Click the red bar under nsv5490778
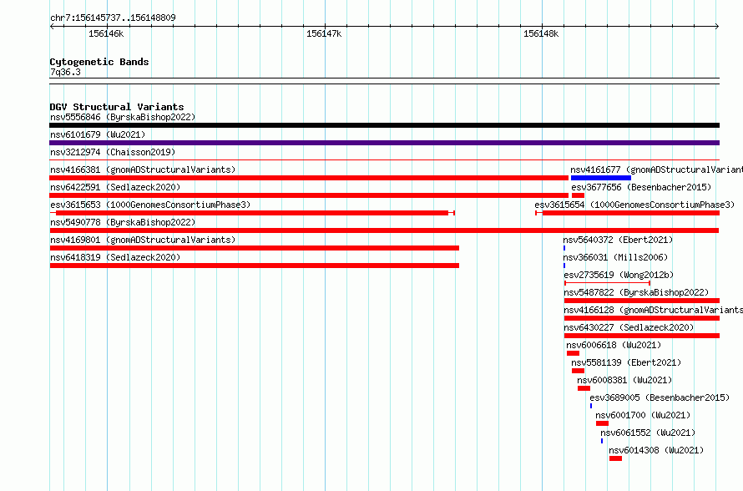The height and width of the screenshot is (491, 743). pyautogui.click(x=384, y=230)
